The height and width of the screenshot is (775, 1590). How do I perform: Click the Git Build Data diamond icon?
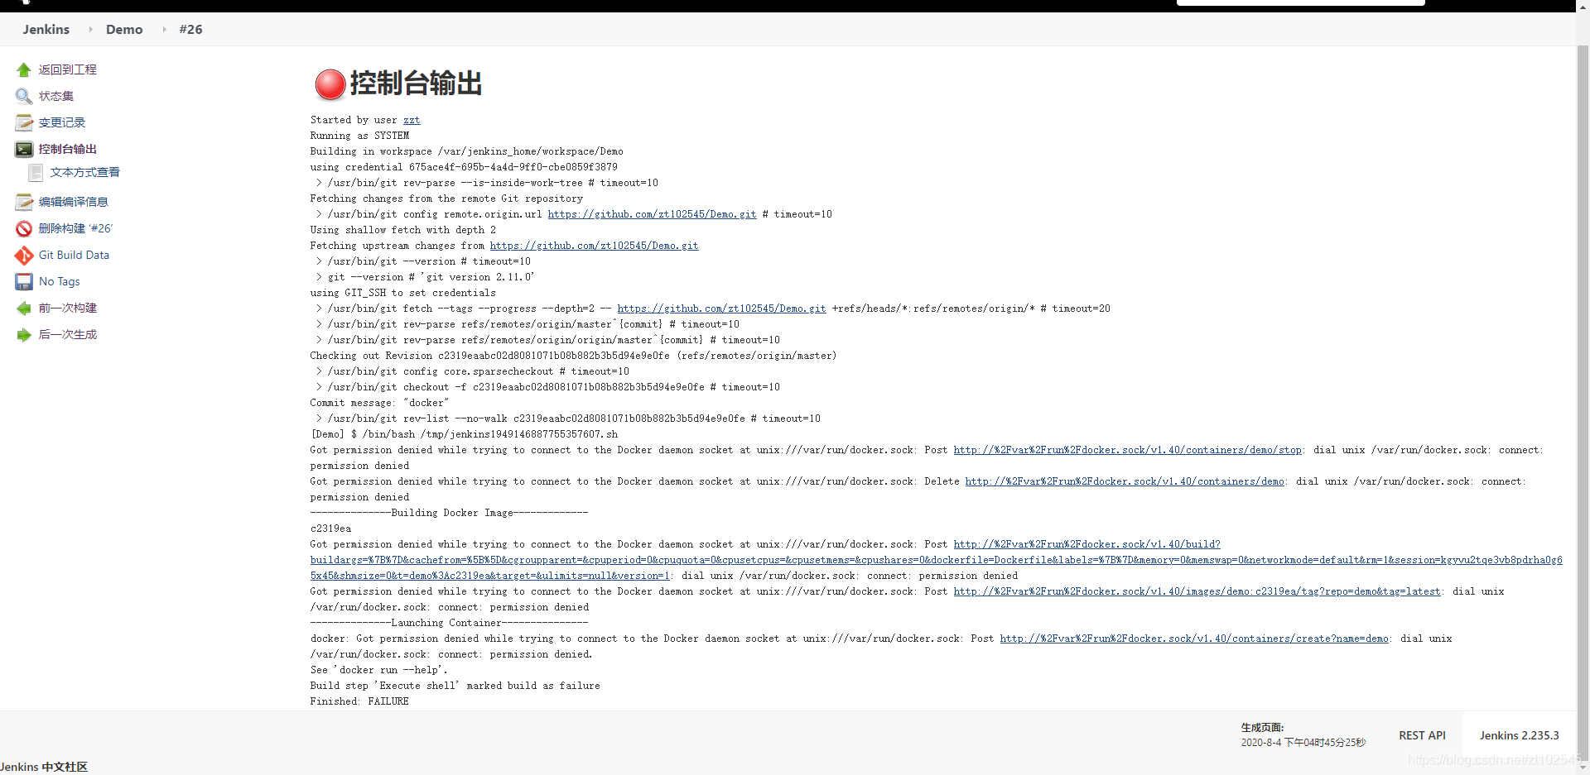(x=24, y=256)
